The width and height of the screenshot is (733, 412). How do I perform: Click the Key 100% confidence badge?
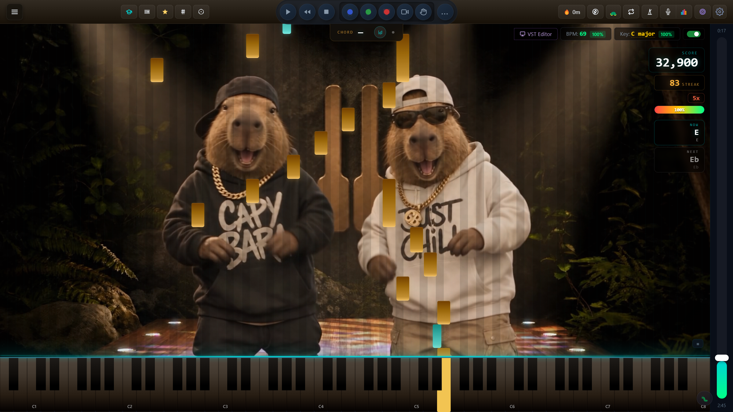click(666, 34)
